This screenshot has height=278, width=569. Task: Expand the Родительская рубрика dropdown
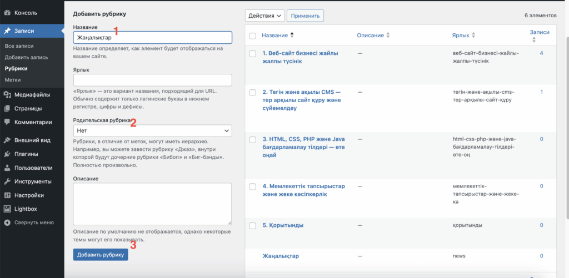pyautogui.click(x=152, y=131)
